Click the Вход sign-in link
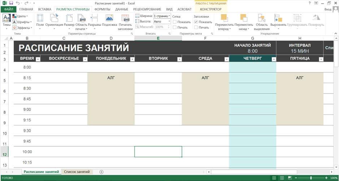The height and width of the screenshot is (181, 339). (327, 9)
